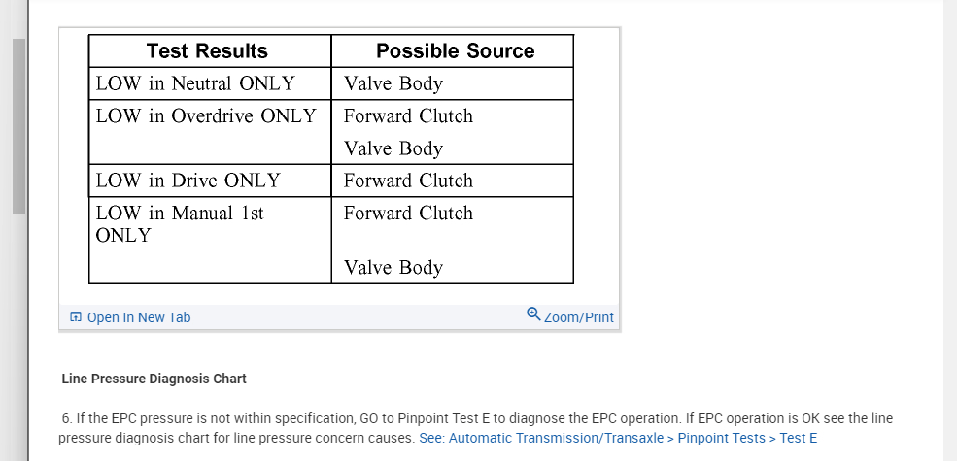Click the 'Possible Source' column header
The width and height of the screenshot is (957, 461).
(x=455, y=51)
